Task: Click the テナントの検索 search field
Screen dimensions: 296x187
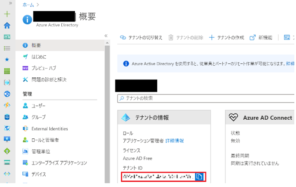Action: click(x=206, y=99)
